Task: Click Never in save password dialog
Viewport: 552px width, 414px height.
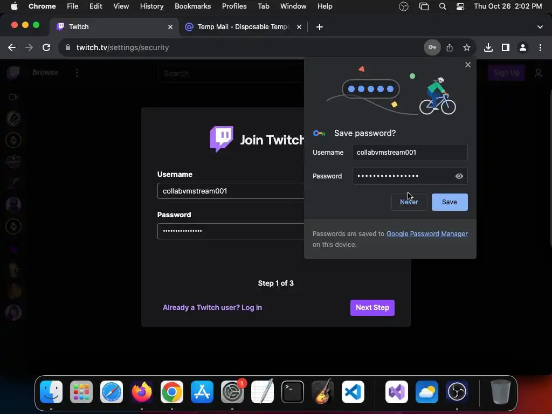Action: 409,202
